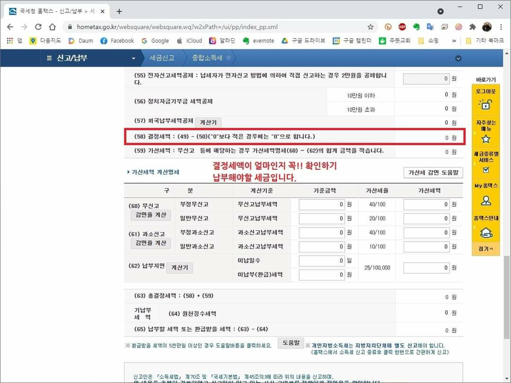
Task: Open 세금종류별 서비스 checkmark icon
Action: tap(485, 170)
